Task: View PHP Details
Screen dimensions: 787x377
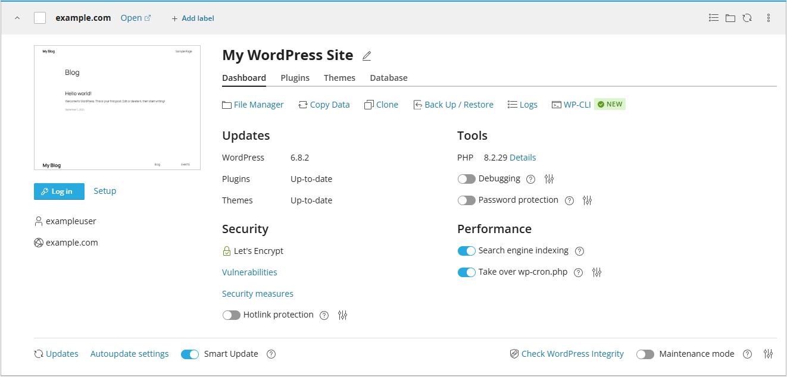Action: tap(523, 158)
